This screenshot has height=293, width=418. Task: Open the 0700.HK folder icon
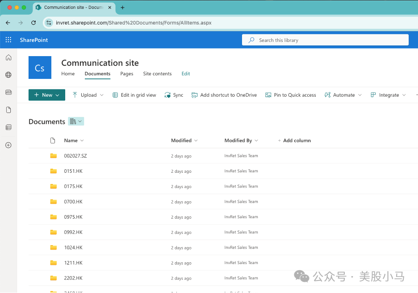(53, 202)
